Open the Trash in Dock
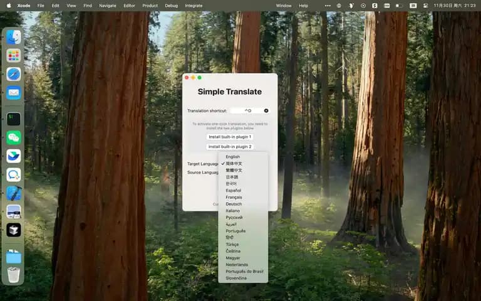This screenshot has width=481, height=301. click(14, 275)
